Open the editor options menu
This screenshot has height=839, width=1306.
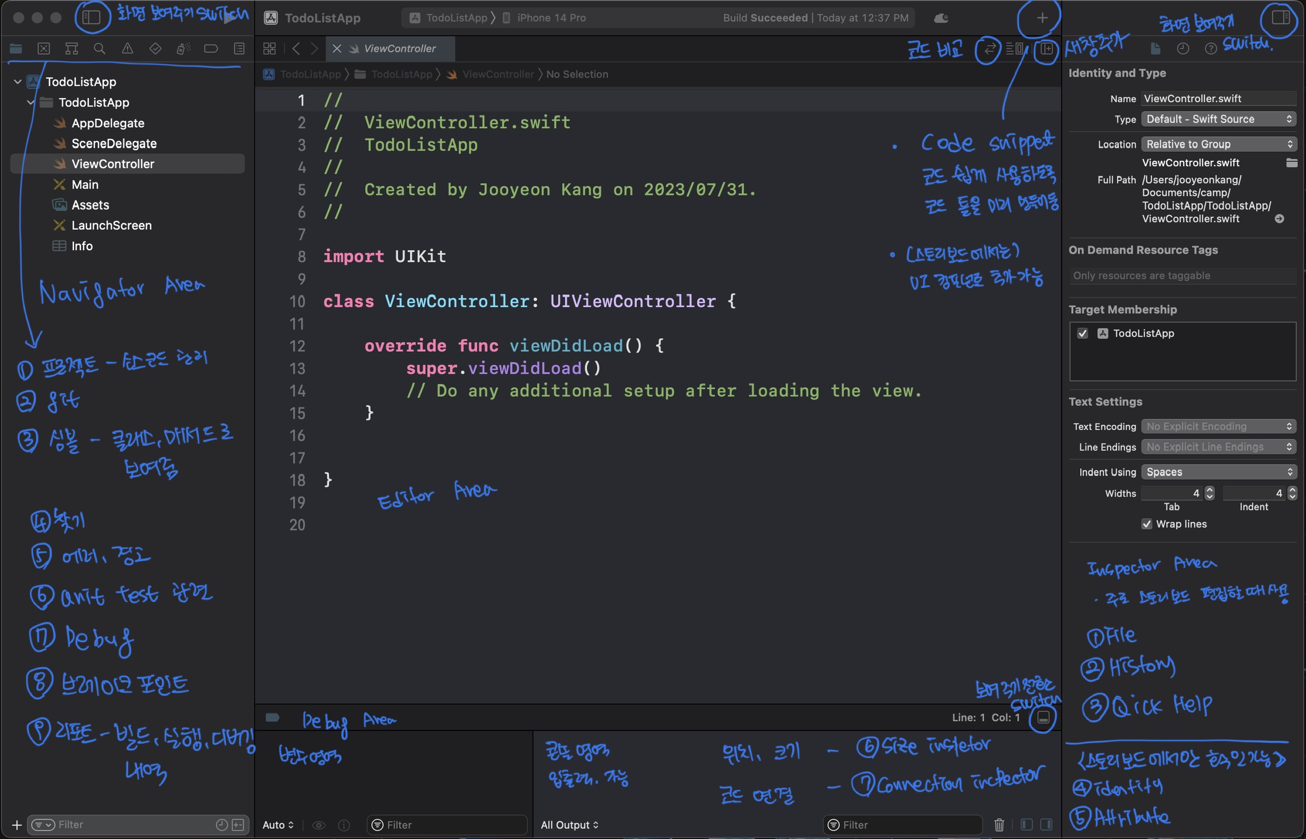(1014, 48)
